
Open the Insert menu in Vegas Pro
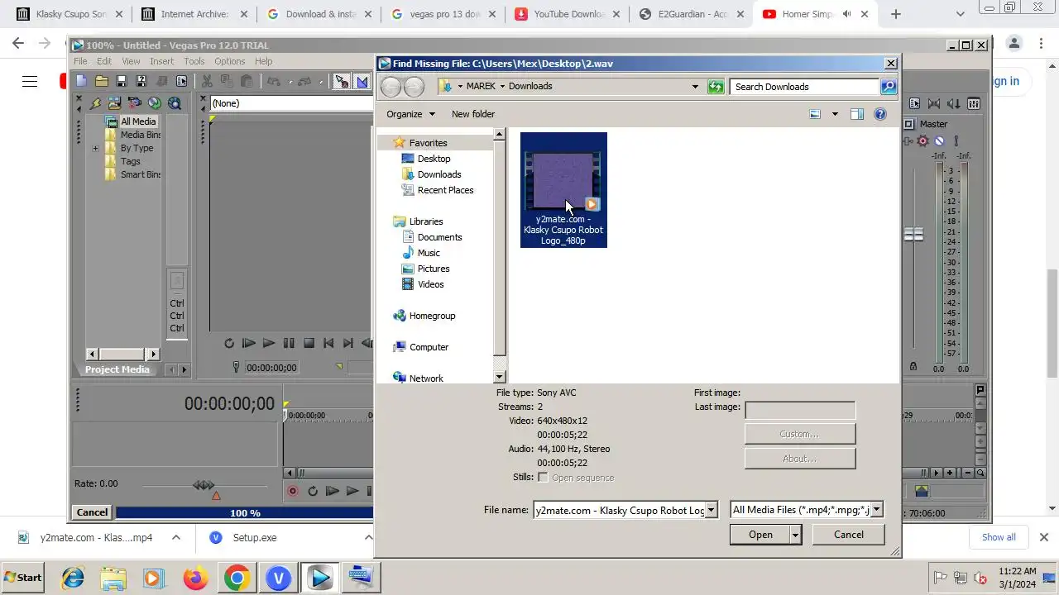click(x=161, y=61)
